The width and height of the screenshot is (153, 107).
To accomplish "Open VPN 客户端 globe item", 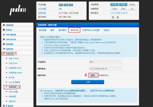I will tap(18, 39).
